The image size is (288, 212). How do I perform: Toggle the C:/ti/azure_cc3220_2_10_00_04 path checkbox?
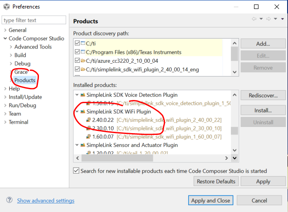pyautogui.click(x=77, y=61)
